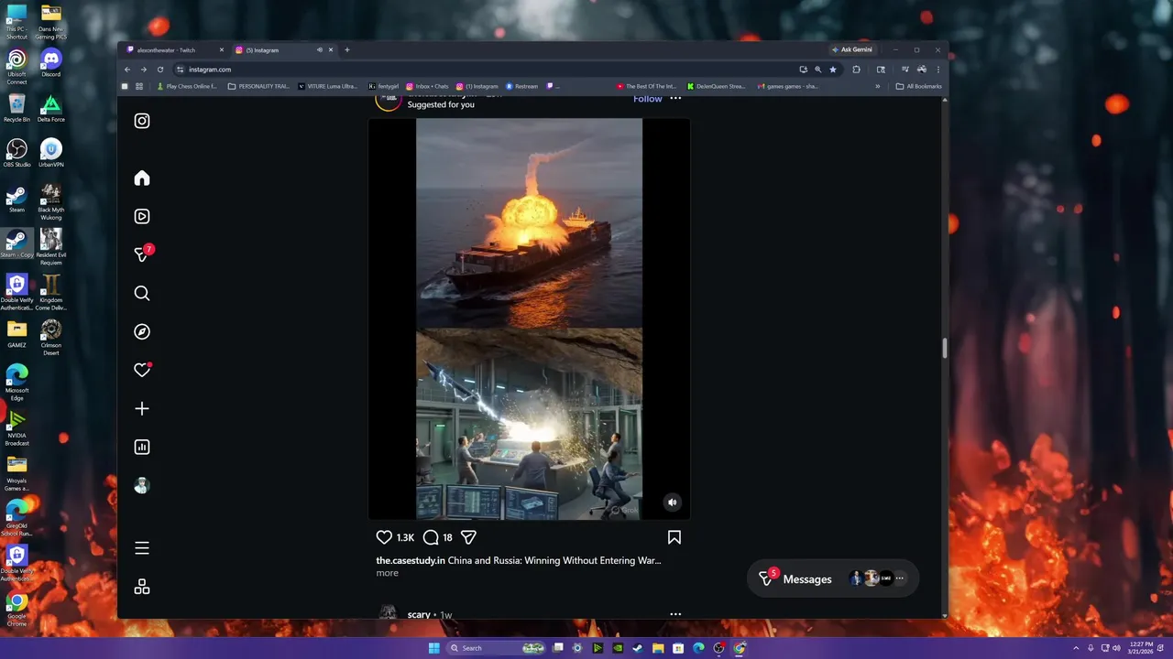
Task: Open File Explorer from the taskbar
Action: click(658, 648)
